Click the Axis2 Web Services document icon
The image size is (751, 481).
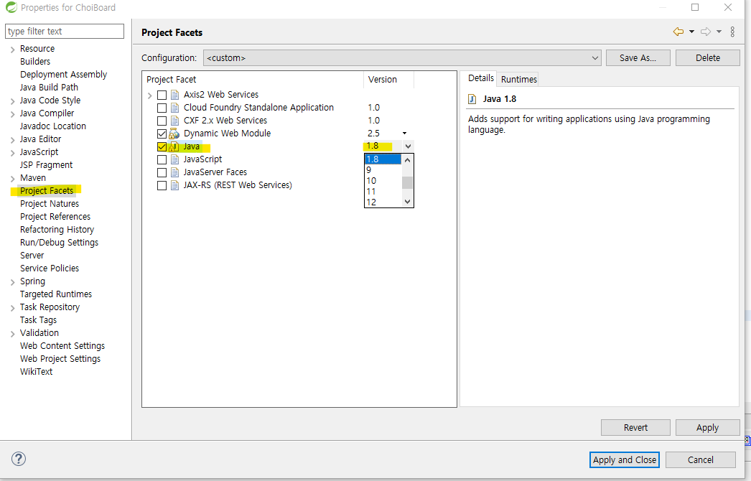[174, 94]
